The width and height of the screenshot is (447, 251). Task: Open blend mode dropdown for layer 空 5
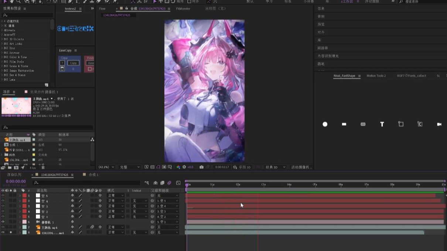[x=116, y=196]
